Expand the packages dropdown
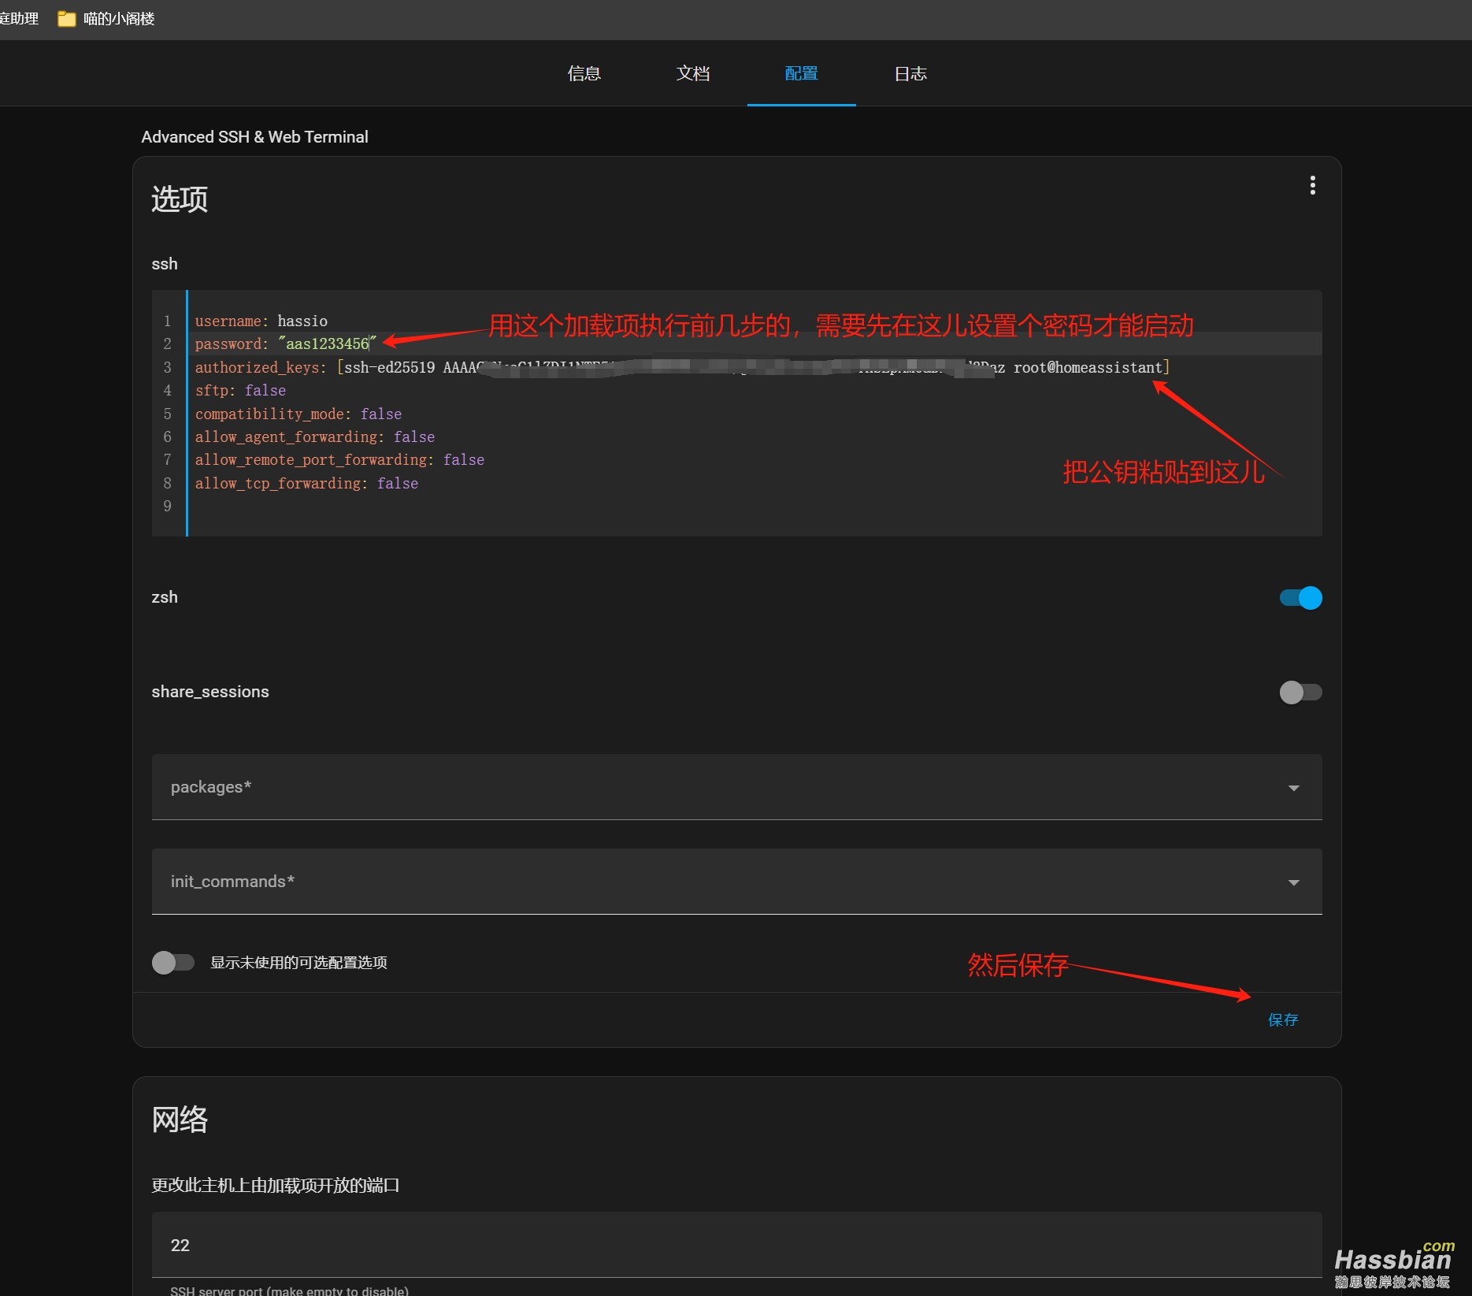This screenshot has height=1296, width=1472. pyautogui.click(x=736, y=787)
